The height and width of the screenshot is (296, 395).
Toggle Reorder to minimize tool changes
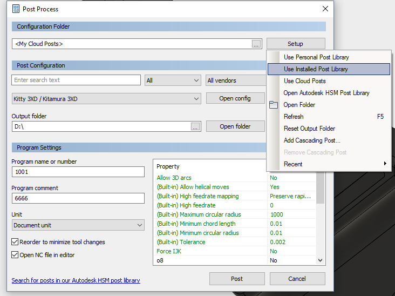(x=15, y=242)
